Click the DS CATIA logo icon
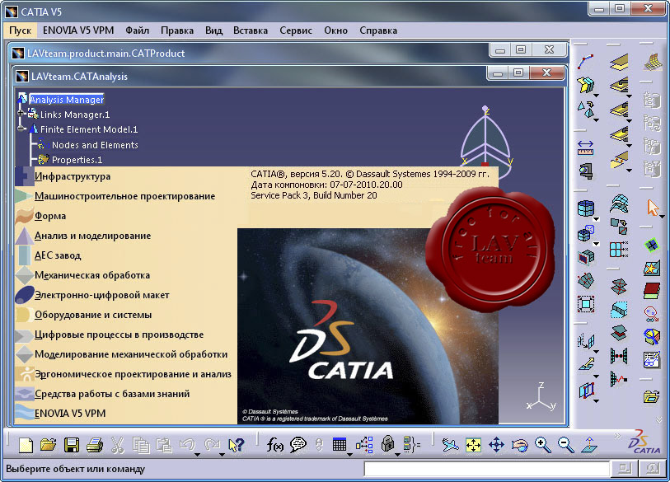Viewport: 670px width, 482px height. (x=644, y=442)
